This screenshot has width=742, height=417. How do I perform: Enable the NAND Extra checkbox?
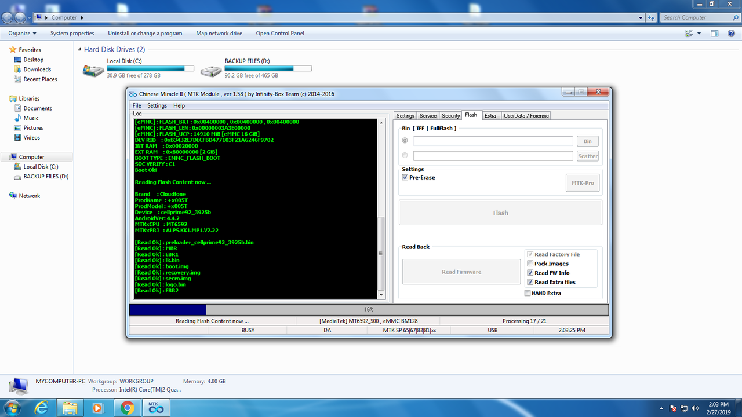point(527,293)
